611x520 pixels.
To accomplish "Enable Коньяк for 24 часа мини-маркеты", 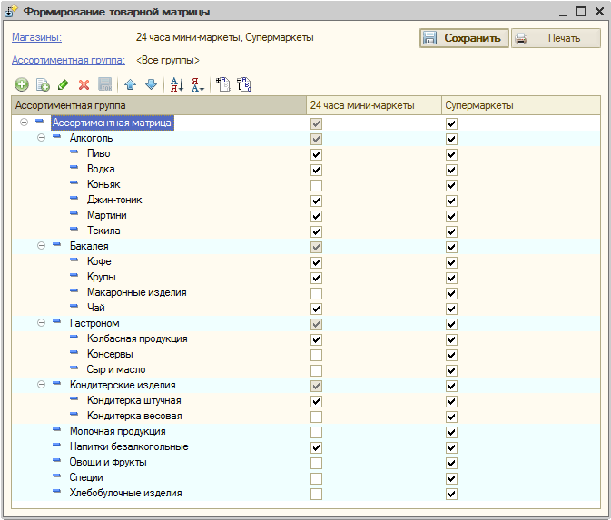I will (x=317, y=185).
